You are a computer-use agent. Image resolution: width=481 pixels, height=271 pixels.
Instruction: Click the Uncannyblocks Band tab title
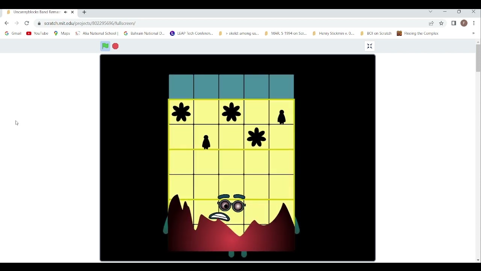[x=37, y=12]
